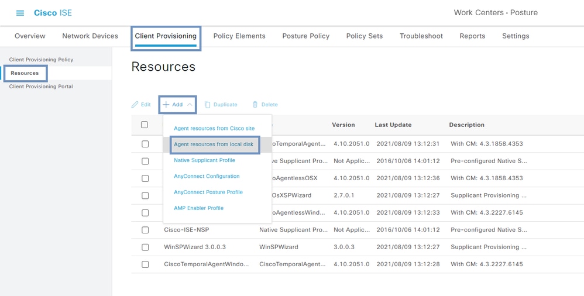This screenshot has width=584, height=296.
Task: Click the Cisco ISE logo
Action: 53,13
